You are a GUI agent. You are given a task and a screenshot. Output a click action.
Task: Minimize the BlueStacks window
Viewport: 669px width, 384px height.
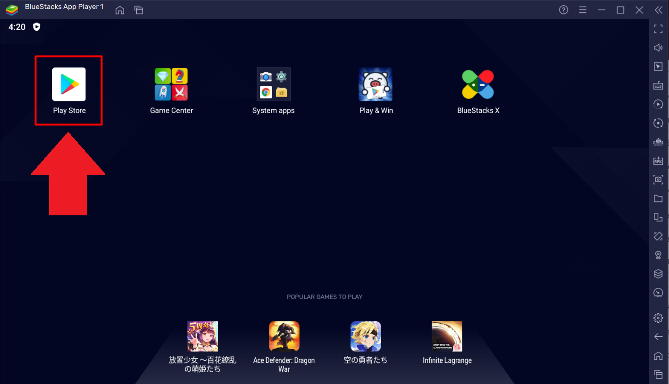click(602, 10)
